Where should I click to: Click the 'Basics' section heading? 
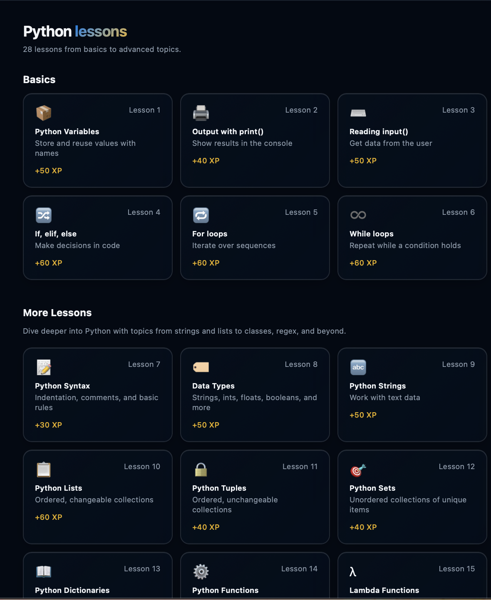pos(39,79)
